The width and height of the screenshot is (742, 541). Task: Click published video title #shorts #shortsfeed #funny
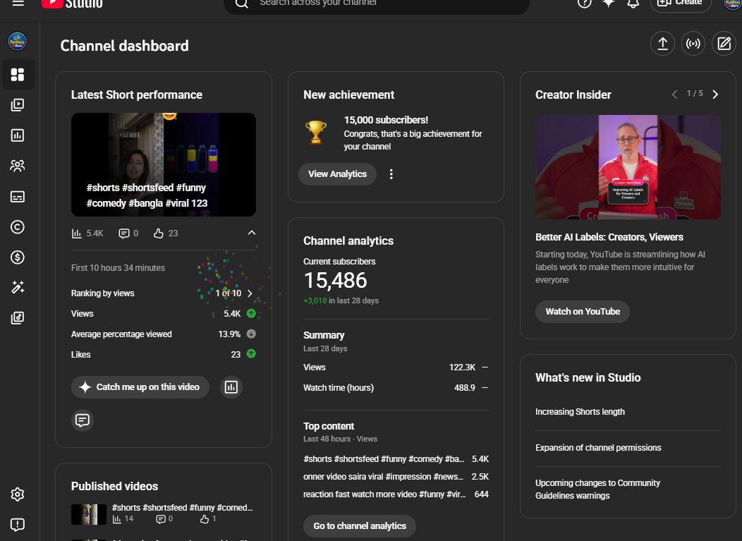[182, 507]
